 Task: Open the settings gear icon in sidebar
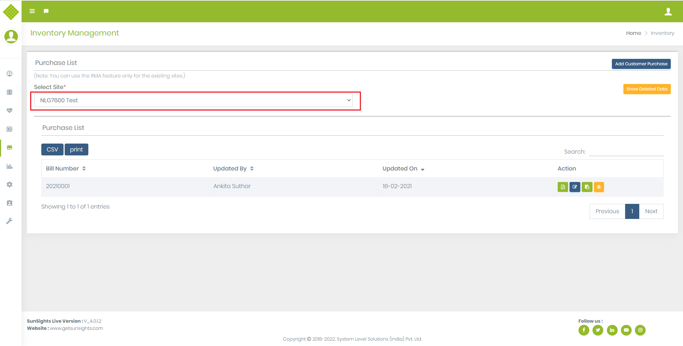9,184
